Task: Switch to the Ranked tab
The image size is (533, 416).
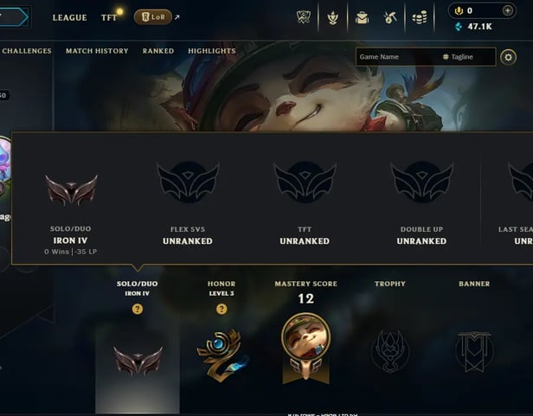Action: pos(158,51)
